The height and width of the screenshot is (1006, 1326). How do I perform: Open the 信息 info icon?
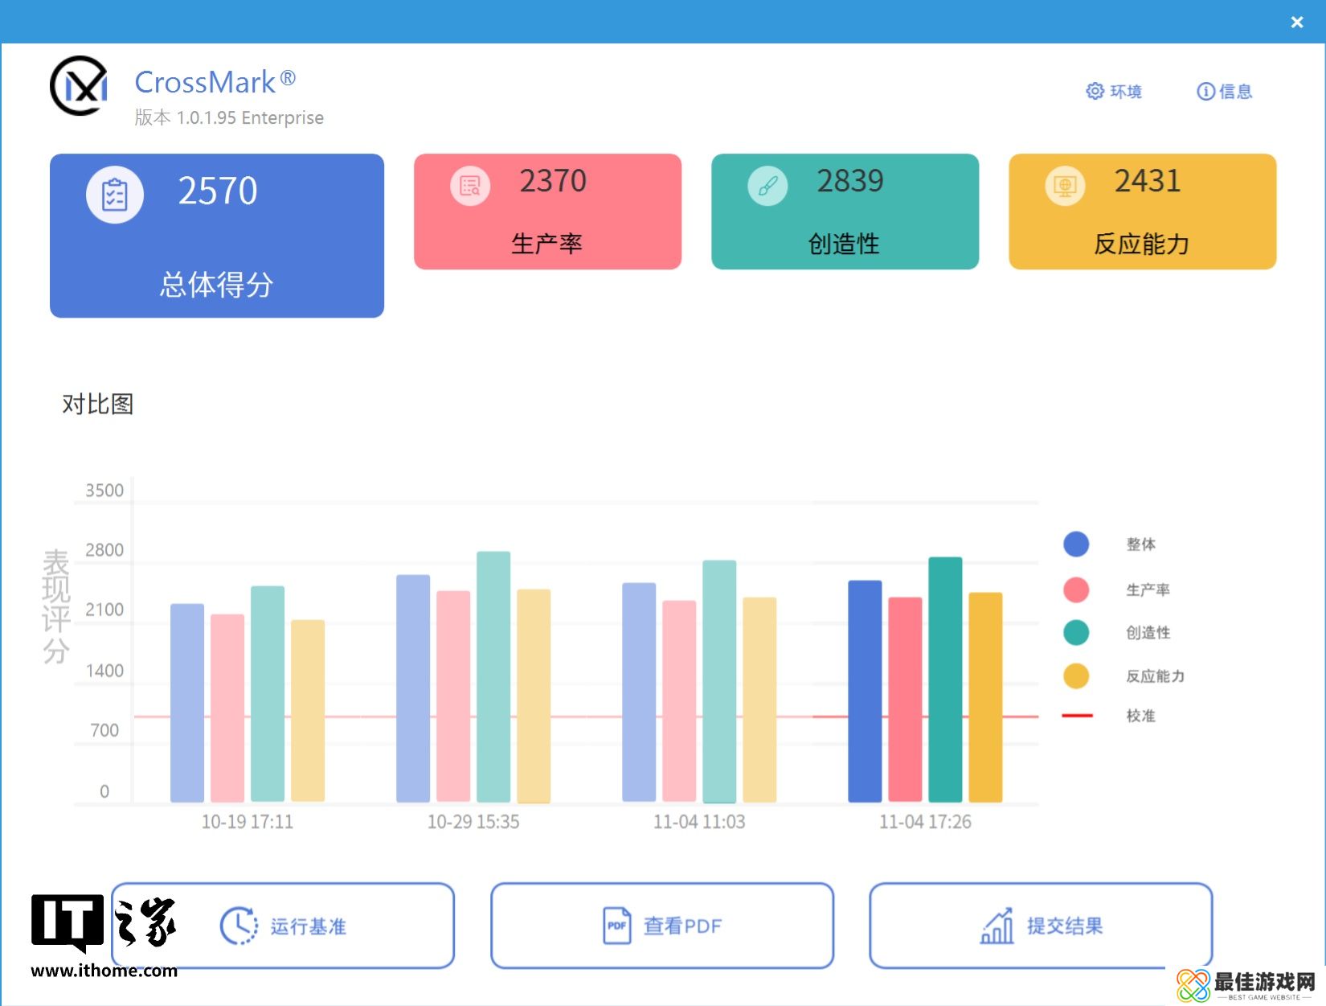pyautogui.click(x=1205, y=92)
